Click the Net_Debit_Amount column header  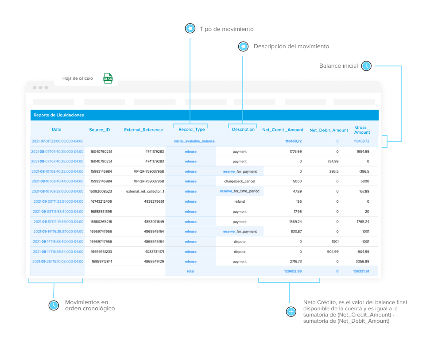point(329,130)
